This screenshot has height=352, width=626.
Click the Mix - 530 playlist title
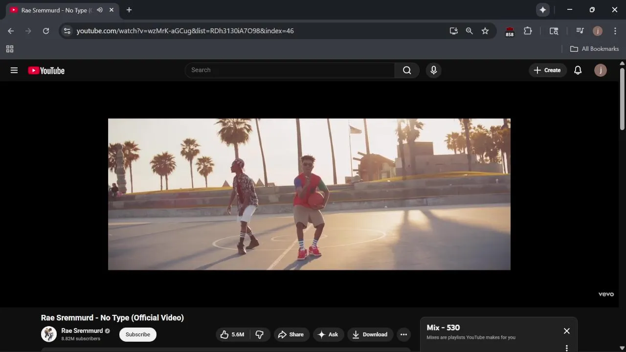(x=443, y=328)
